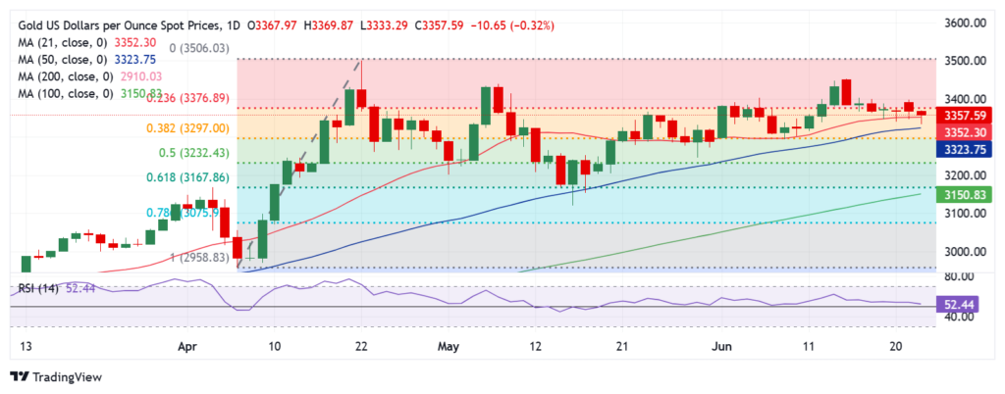Click the TradingView logo icon

20,376
